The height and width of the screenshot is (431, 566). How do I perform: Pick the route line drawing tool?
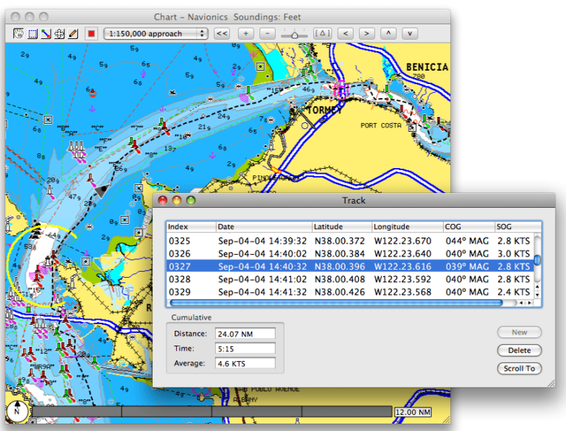pos(46,33)
